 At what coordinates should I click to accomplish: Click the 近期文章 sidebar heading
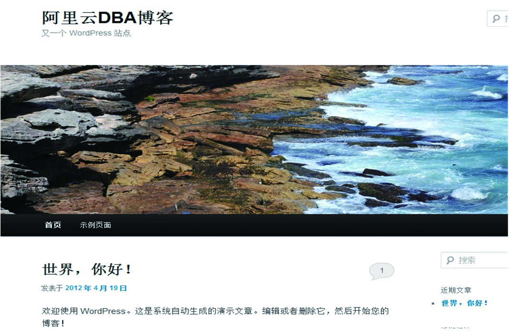click(x=456, y=290)
